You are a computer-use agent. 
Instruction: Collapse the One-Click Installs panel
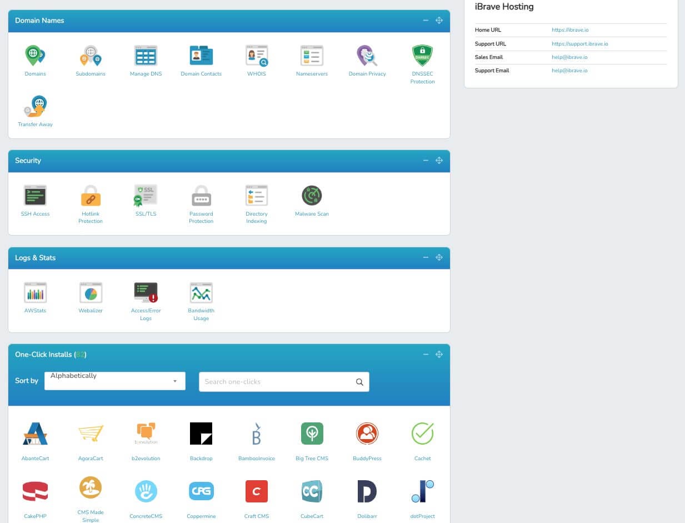click(426, 355)
